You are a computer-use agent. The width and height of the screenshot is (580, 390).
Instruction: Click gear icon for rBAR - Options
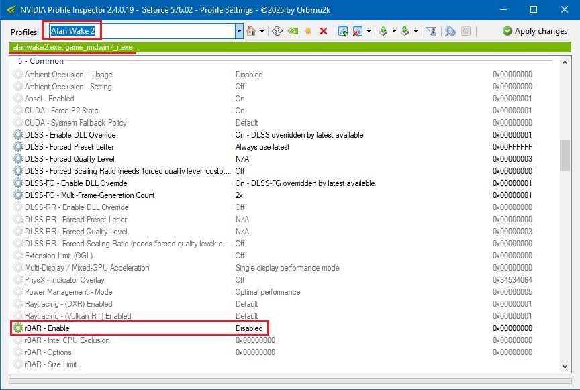[18, 352]
